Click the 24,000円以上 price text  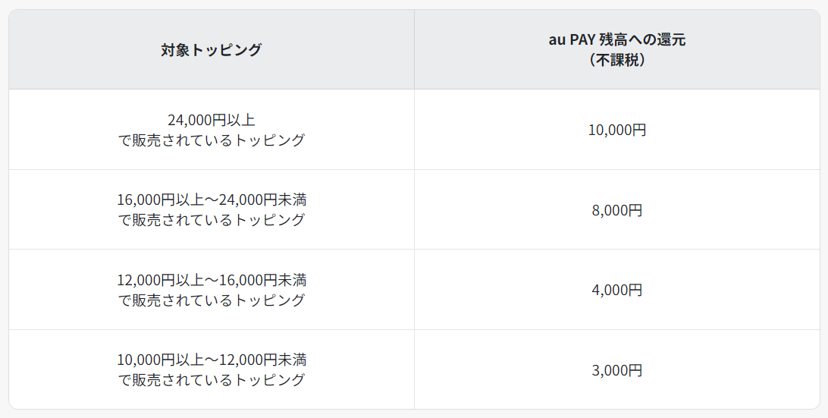(x=212, y=120)
